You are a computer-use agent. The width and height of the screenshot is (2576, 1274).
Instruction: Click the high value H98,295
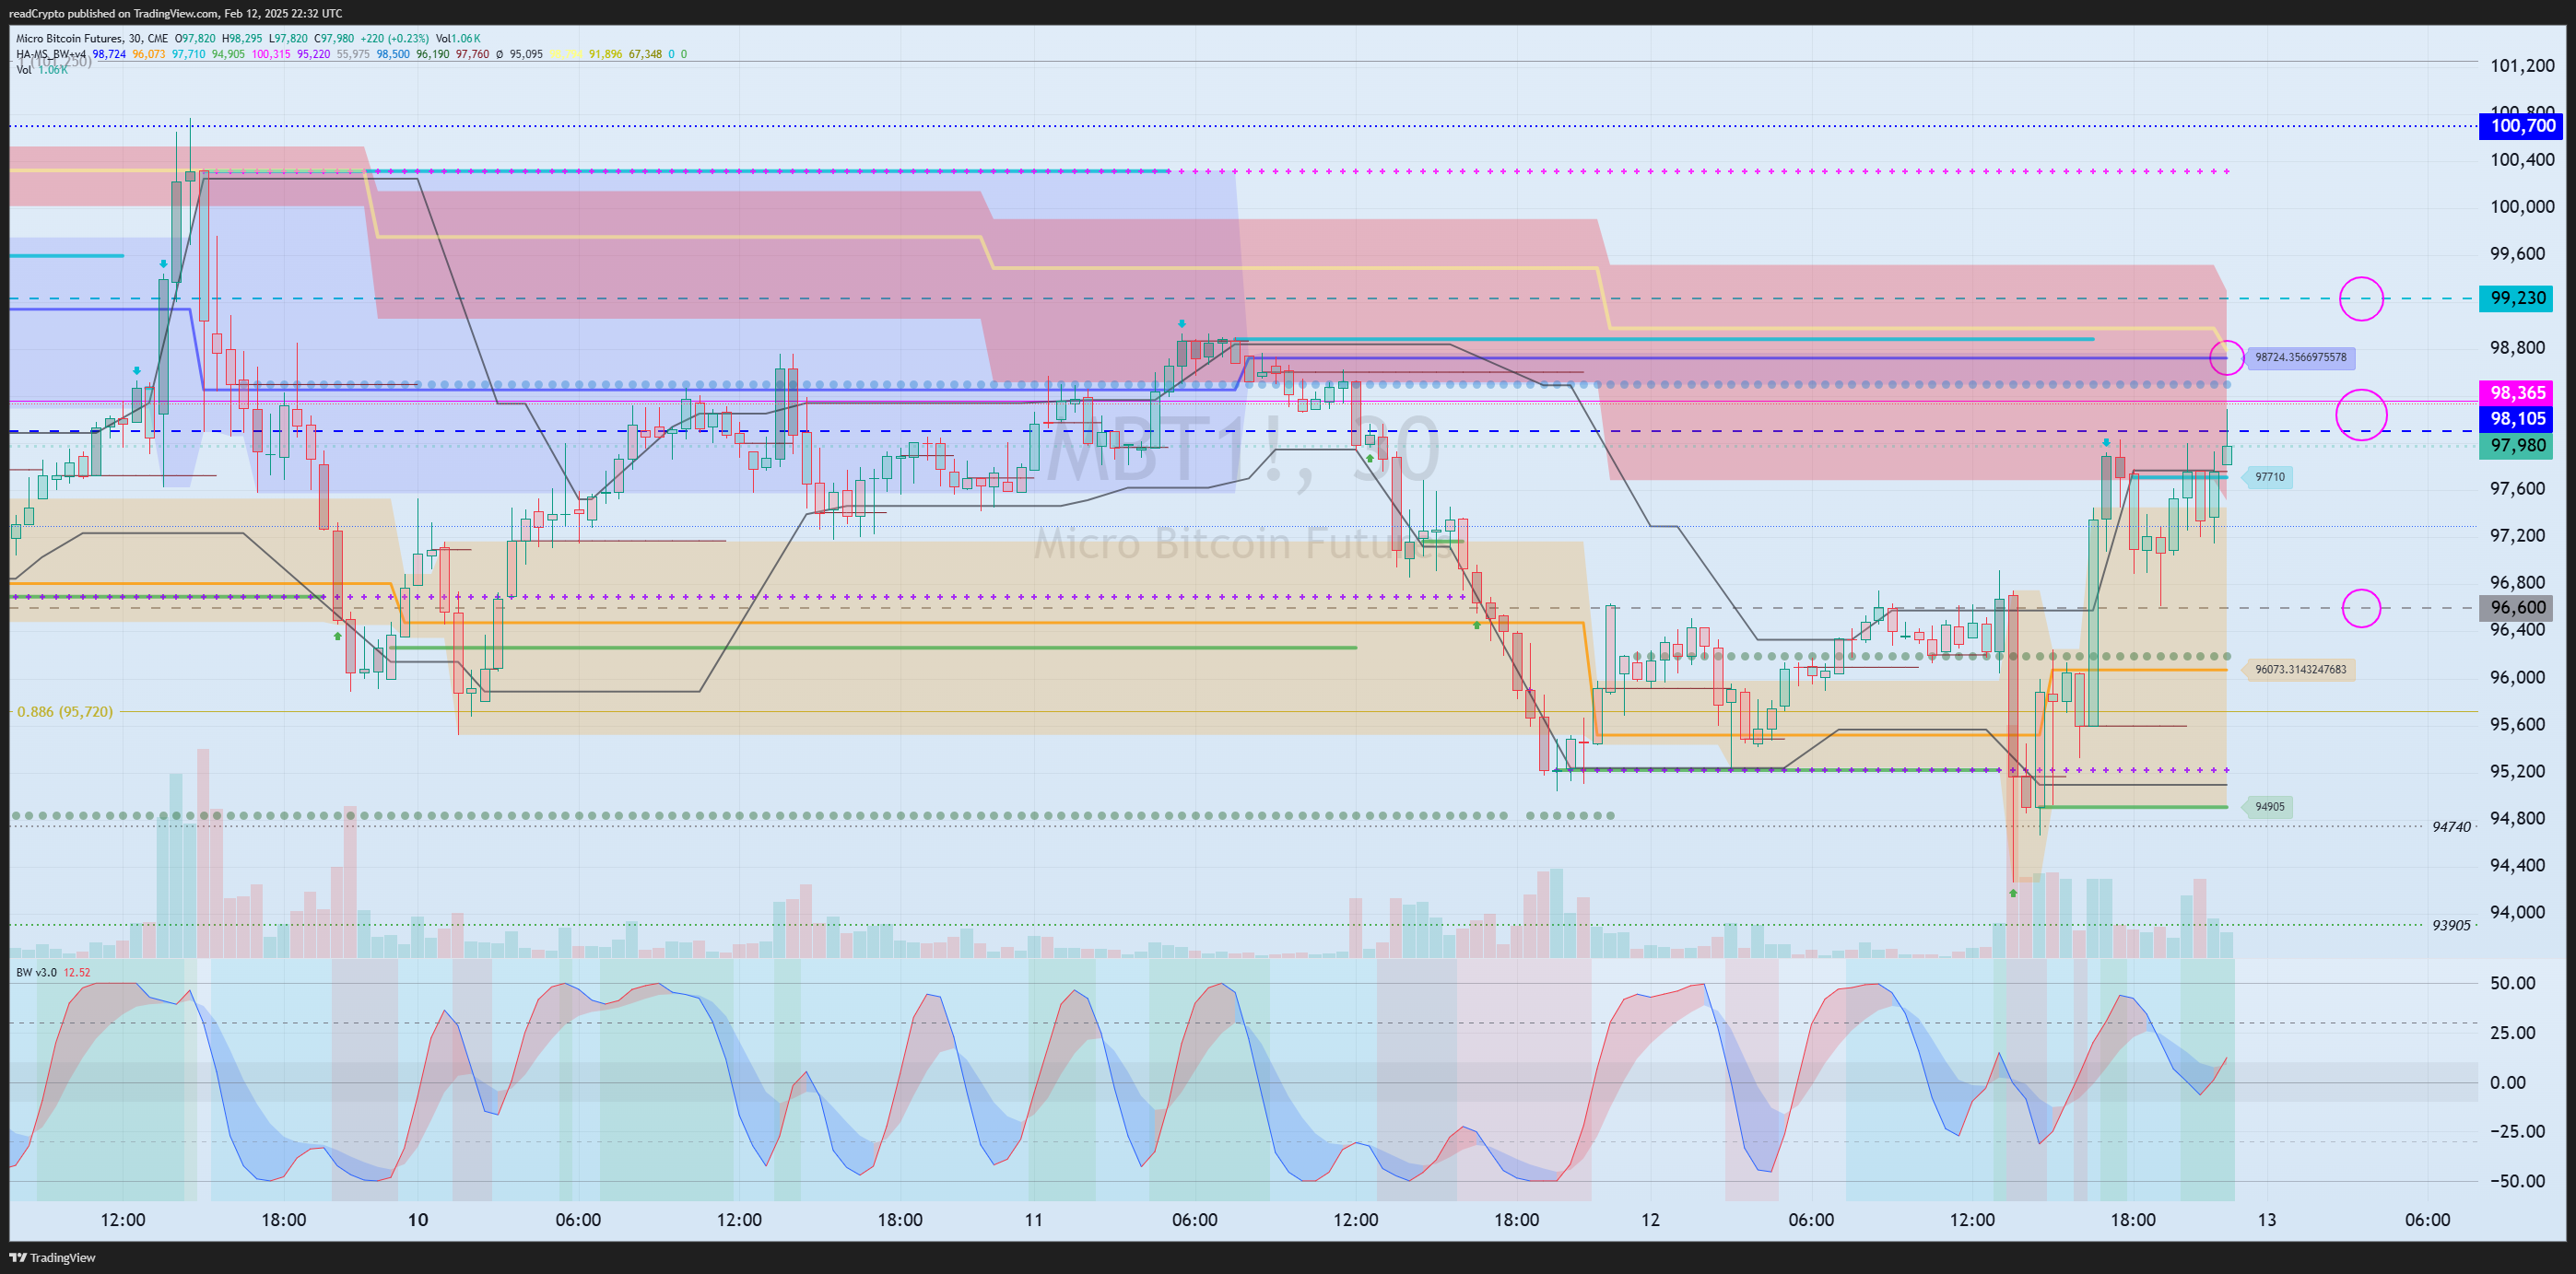pos(242,38)
